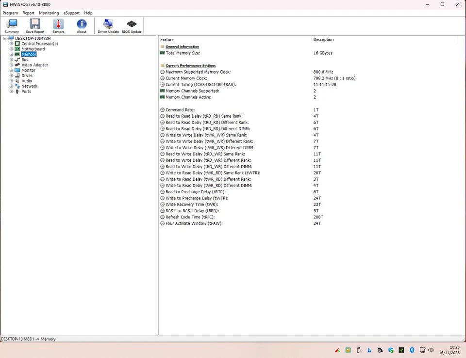466x358 pixels.
Task: Select the Central Processor(s) tree node
Action: pos(39,44)
